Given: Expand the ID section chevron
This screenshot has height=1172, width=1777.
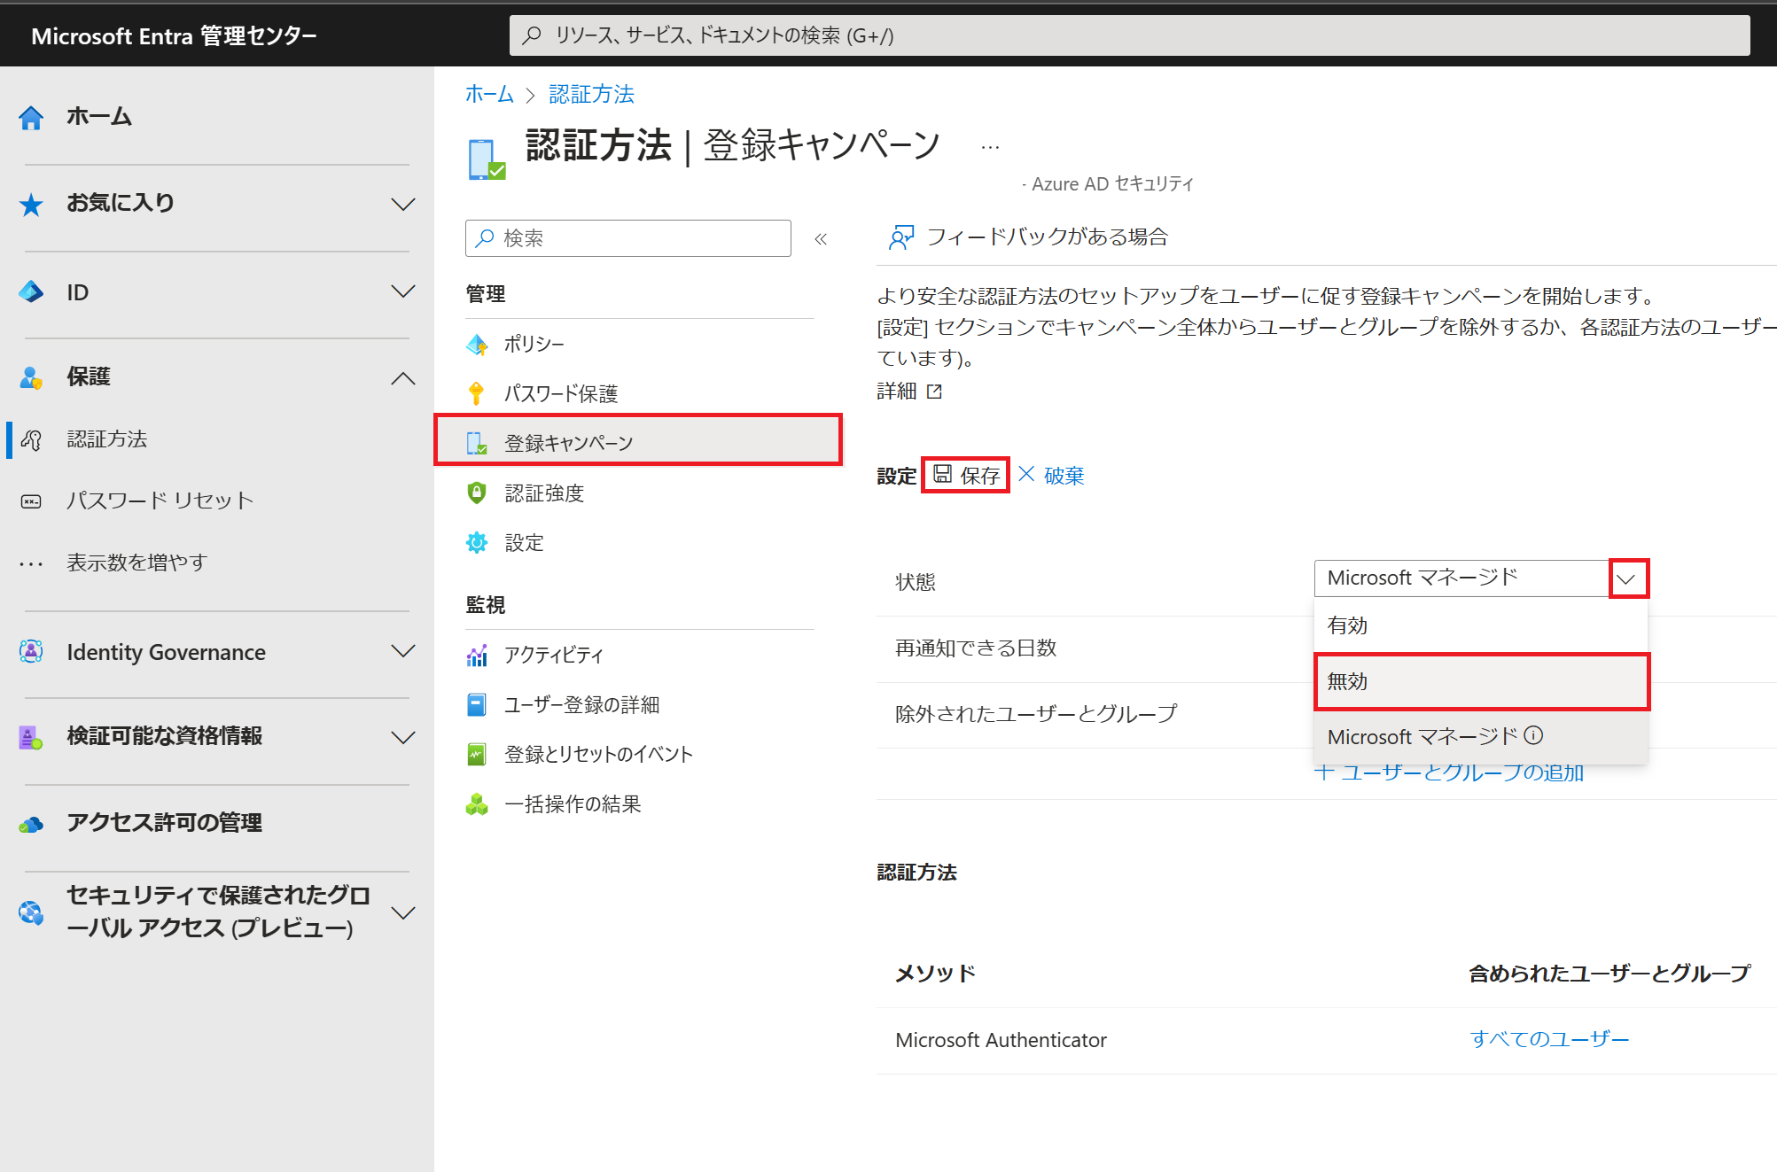Looking at the screenshot, I should pos(403,291).
